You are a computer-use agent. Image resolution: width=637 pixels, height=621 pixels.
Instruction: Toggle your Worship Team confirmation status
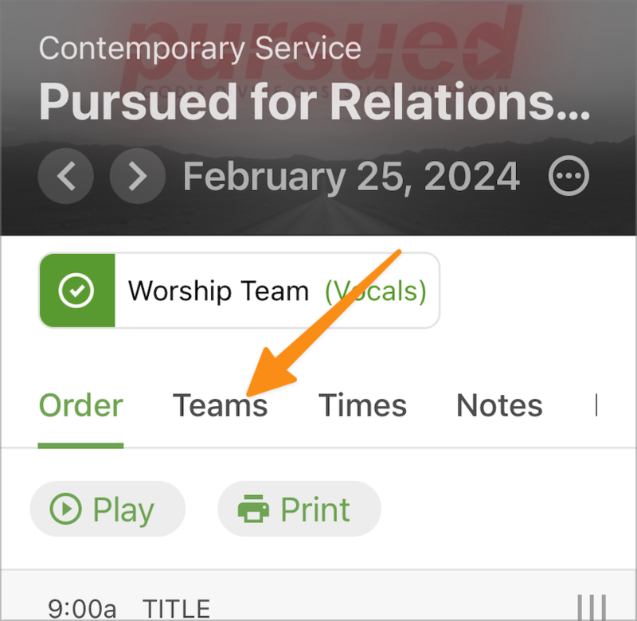coord(76,290)
